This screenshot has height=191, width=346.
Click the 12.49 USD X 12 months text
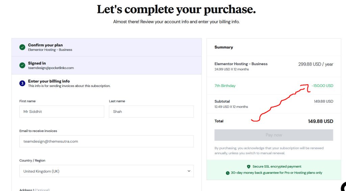(231, 107)
